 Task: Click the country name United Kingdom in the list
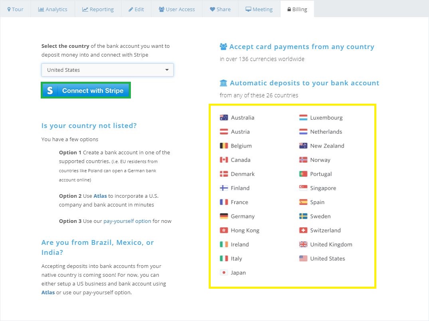tap(331, 244)
